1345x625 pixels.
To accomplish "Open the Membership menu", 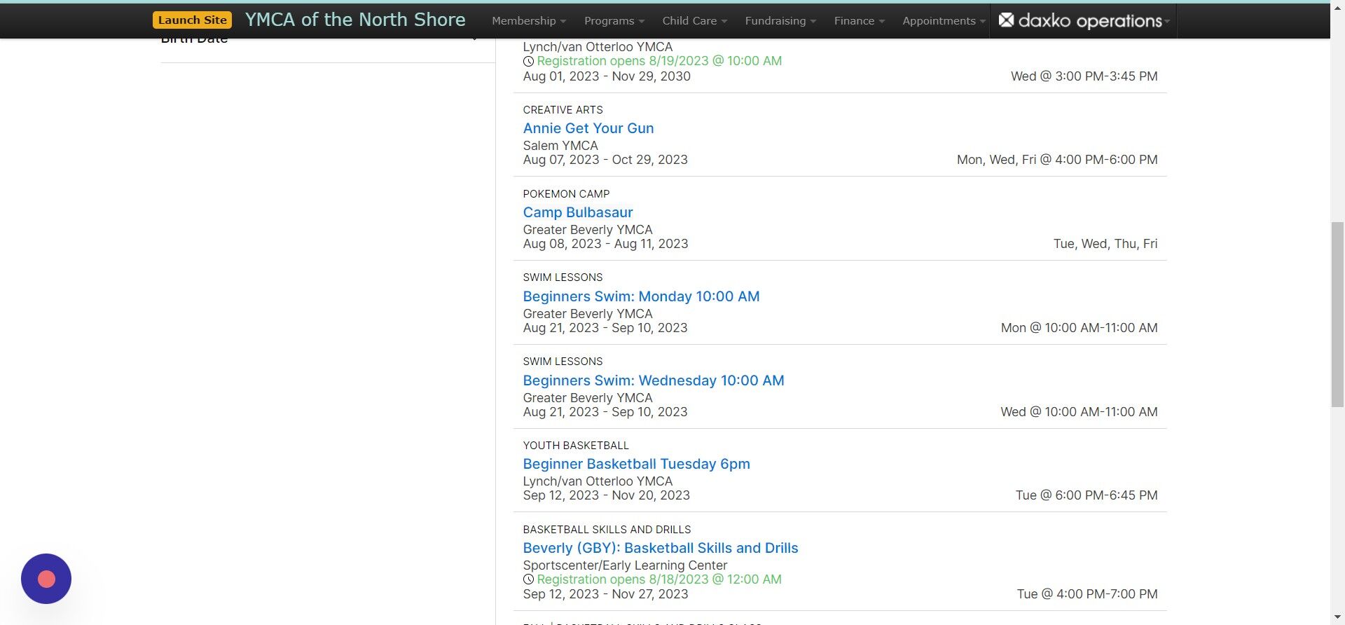I will (x=529, y=21).
